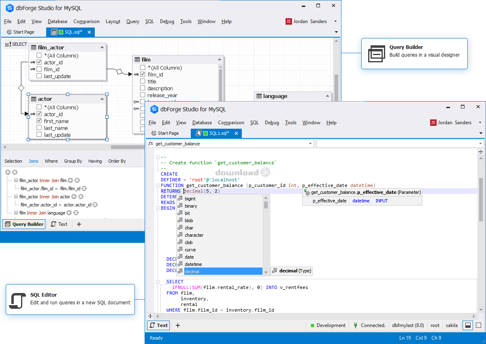Remove the film_actor Inner Join actor join
The width and height of the screenshot is (486, 344).
click(81, 197)
